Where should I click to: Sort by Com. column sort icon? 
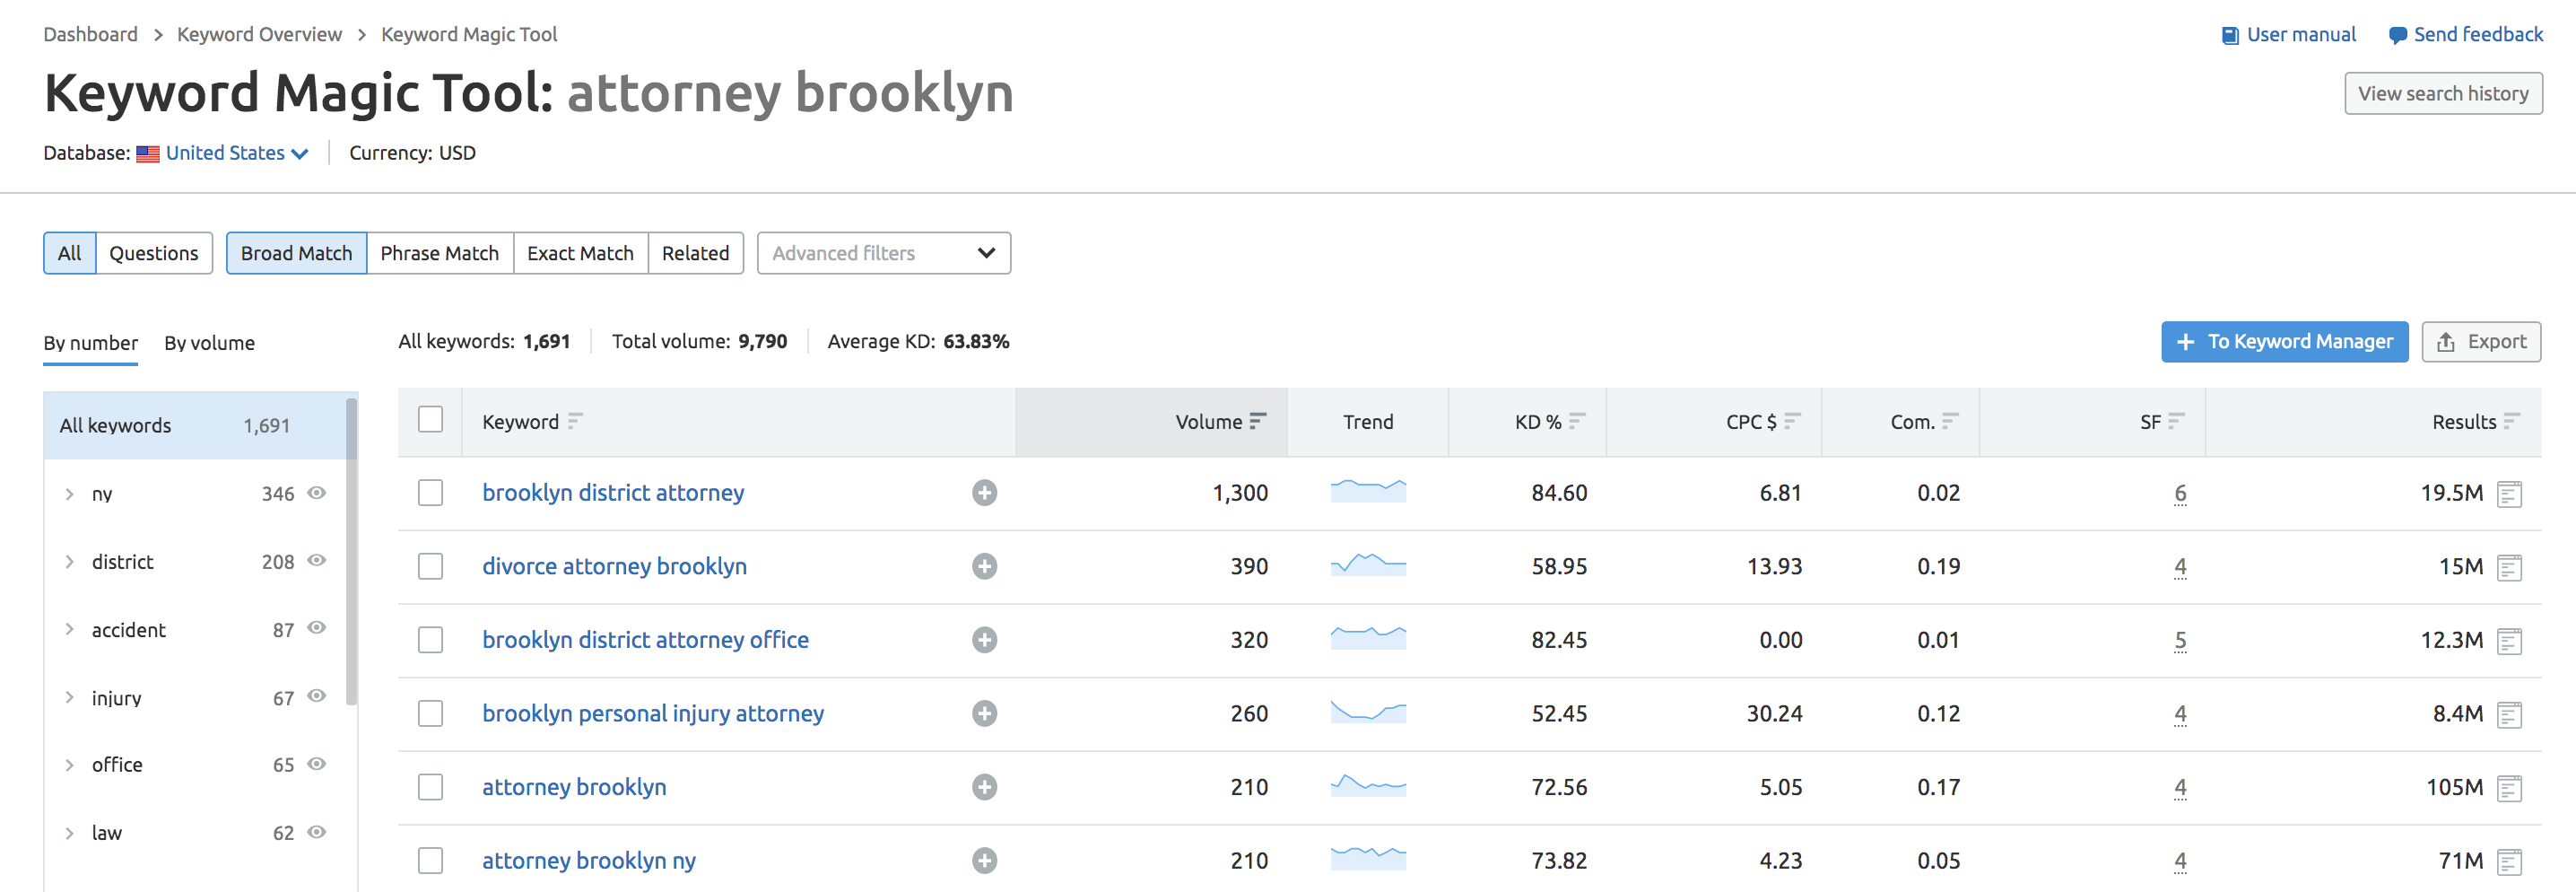[x=1950, y=421]
